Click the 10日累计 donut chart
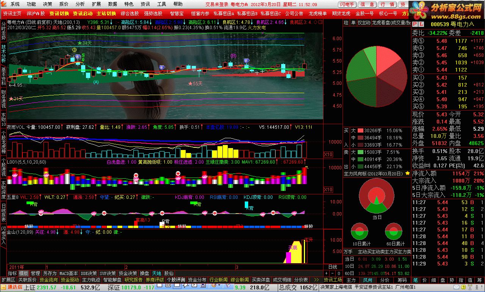Image resolution: width=485 pixels, height=292 pixels. coord(360,232)
